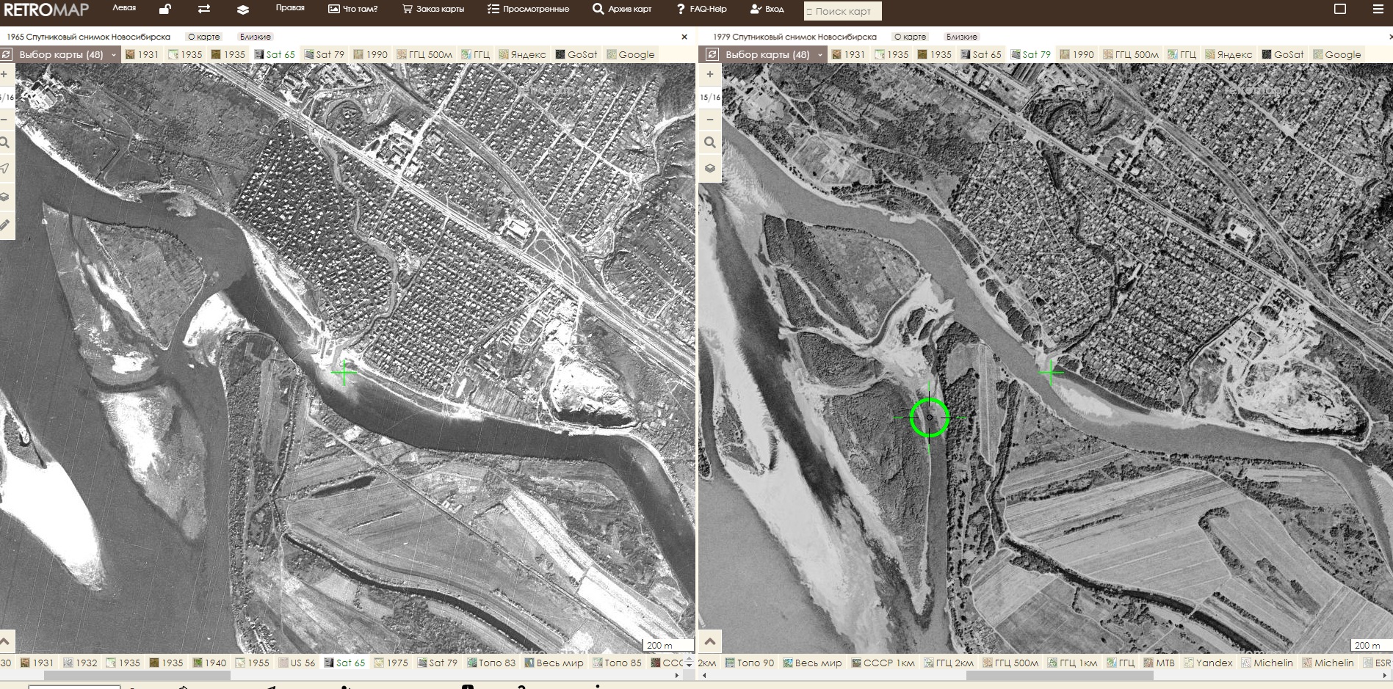The image size is (1393, 689).
Task: Swap left and right maps icon
Action: (204, 10)
